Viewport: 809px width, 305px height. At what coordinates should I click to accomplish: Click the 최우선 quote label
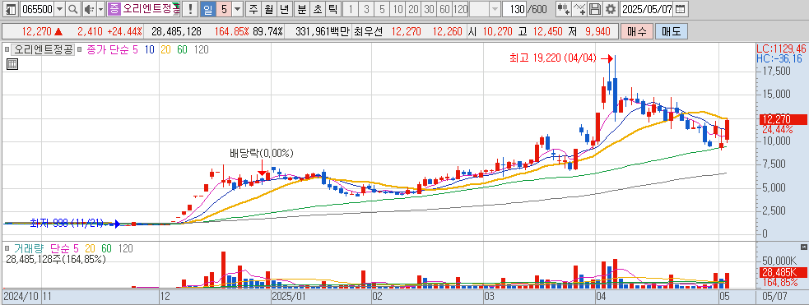pos(370,32)
